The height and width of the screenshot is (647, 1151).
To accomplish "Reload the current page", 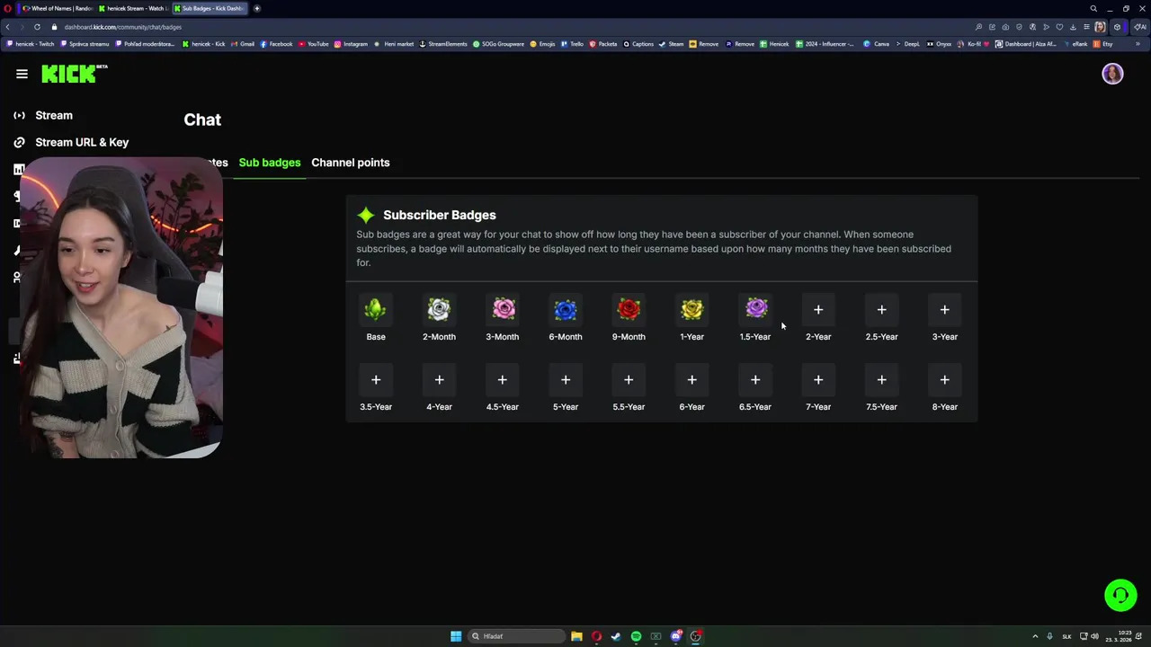I will pyautogui.click(x=37, y=27).
